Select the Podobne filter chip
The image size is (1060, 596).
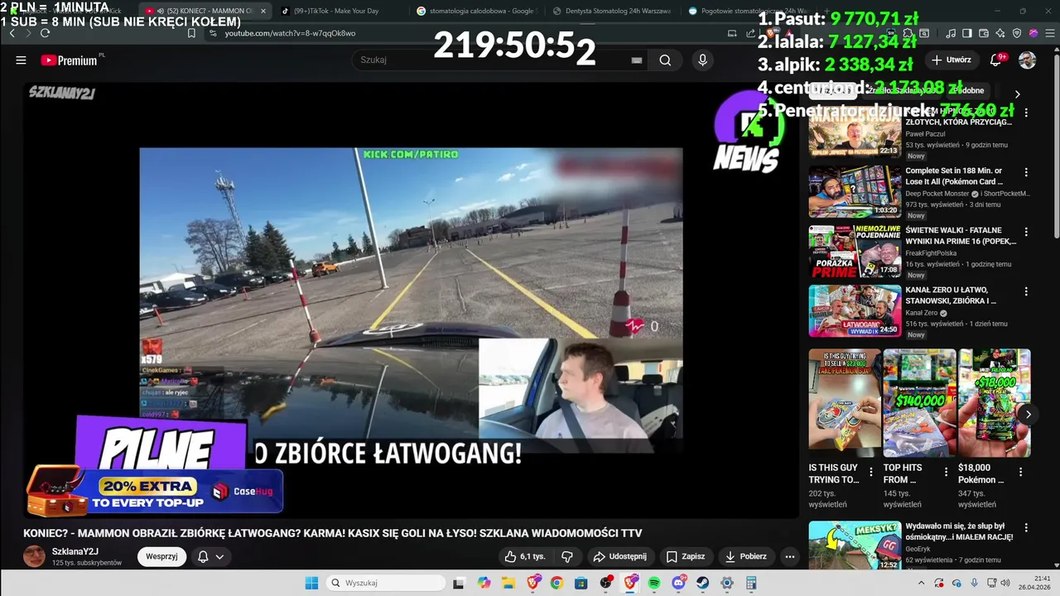click(x=966, y=91)
